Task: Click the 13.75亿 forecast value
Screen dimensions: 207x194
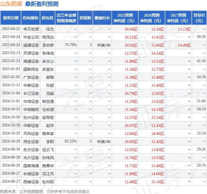Action: 158,69
